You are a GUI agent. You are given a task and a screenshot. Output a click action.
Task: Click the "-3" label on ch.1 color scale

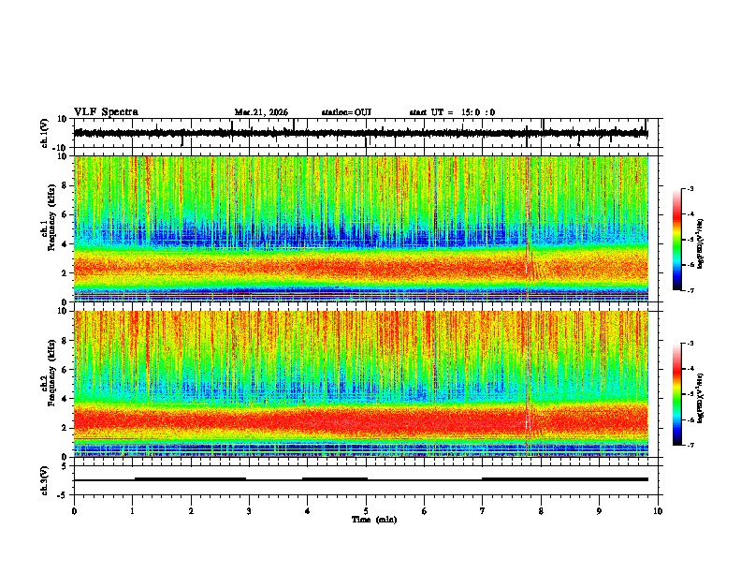coord(690,188)
